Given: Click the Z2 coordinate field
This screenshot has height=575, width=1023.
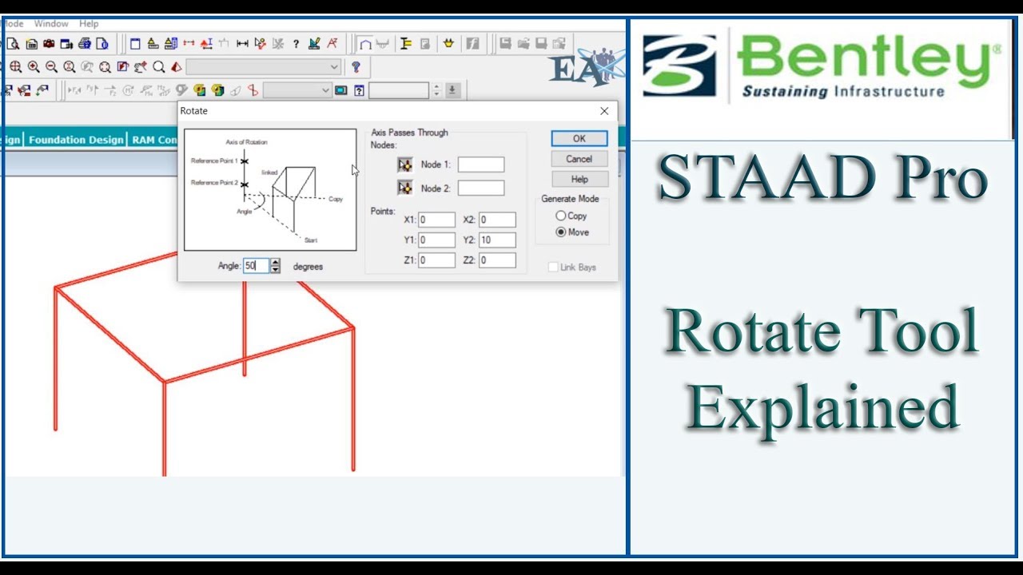Looking at the screenshot, I should tap(497, 260).
